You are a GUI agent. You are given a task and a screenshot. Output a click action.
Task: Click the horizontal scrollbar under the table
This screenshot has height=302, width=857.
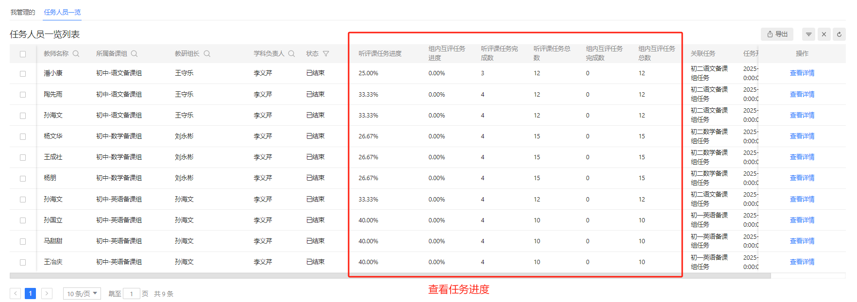(388, 276)
